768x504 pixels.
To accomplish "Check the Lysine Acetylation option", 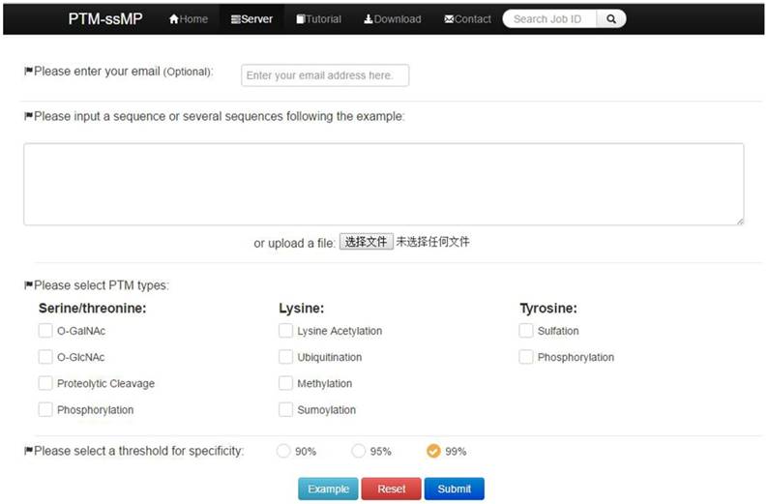I will [x=285, y=331].
